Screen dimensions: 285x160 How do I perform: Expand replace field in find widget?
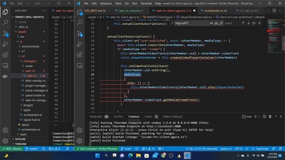coord(172,23)
